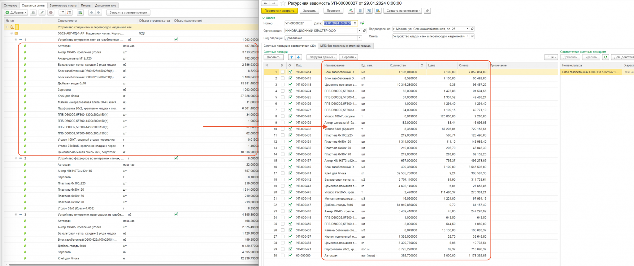Screen dimensions: 634x266
Task: Open the Дт/Кт postings icon
Action: (351, 11)
